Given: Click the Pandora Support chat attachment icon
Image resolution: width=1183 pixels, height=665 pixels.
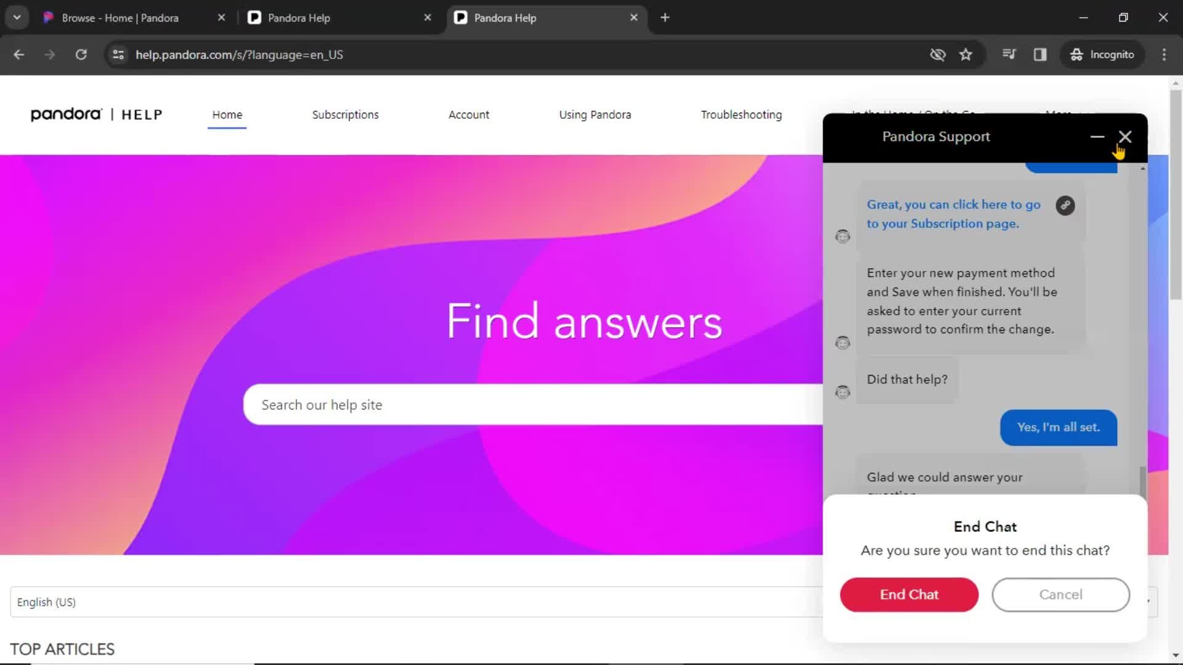Looking at the screenshot, I should [x=1065, y=204].
